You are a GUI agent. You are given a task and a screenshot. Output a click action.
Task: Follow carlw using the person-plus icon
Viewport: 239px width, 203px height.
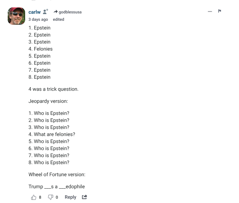coord(46,12)
